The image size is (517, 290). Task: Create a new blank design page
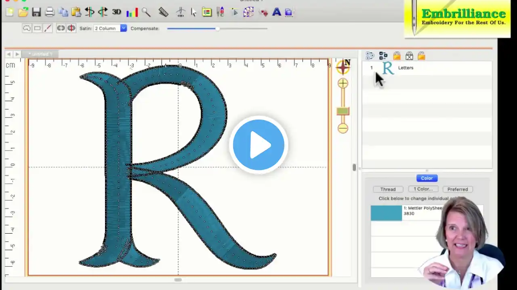[x=10, y=12]
